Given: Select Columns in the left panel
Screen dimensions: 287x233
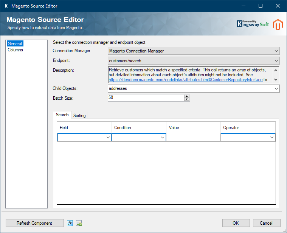Looking at the screenshot, I should point(15,50).
